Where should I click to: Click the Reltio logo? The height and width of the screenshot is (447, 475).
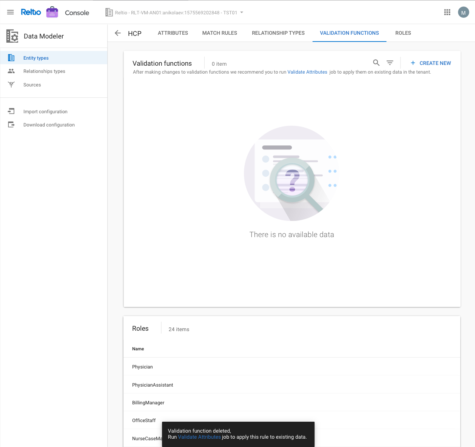(31, 12)
